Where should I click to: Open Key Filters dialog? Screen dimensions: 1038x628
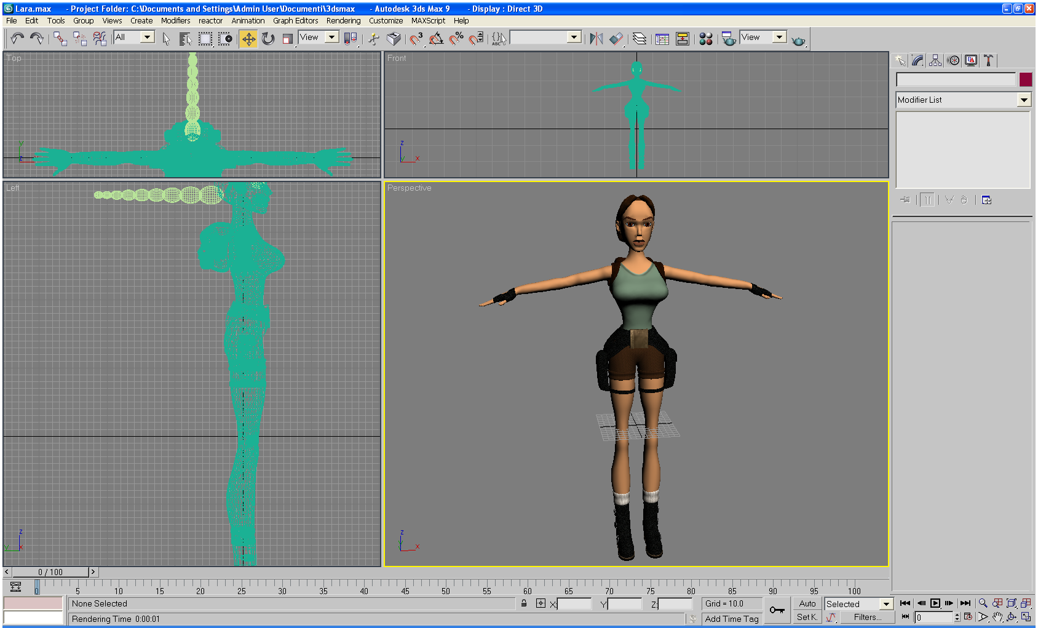click(x=867, y=617)
